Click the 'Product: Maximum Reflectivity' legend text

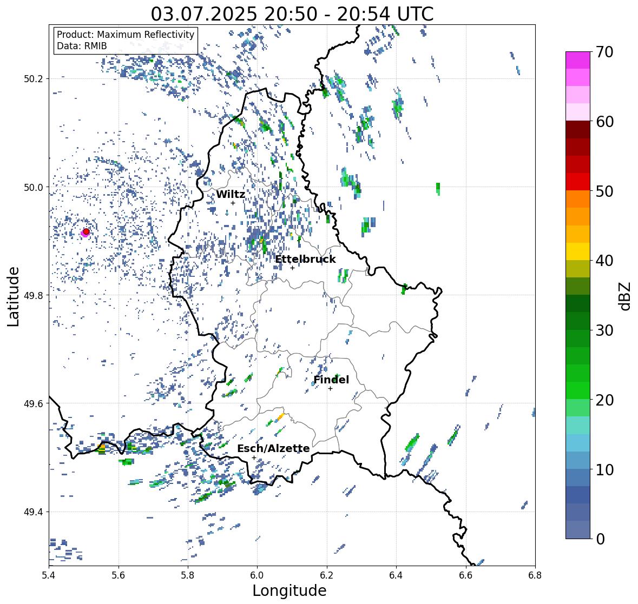point(126,35)
